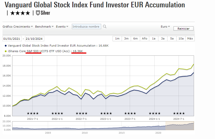This screenshot has height=139, width=215.
Task: Click the four-star rating in the title
Action: click(x=20, y=13)
